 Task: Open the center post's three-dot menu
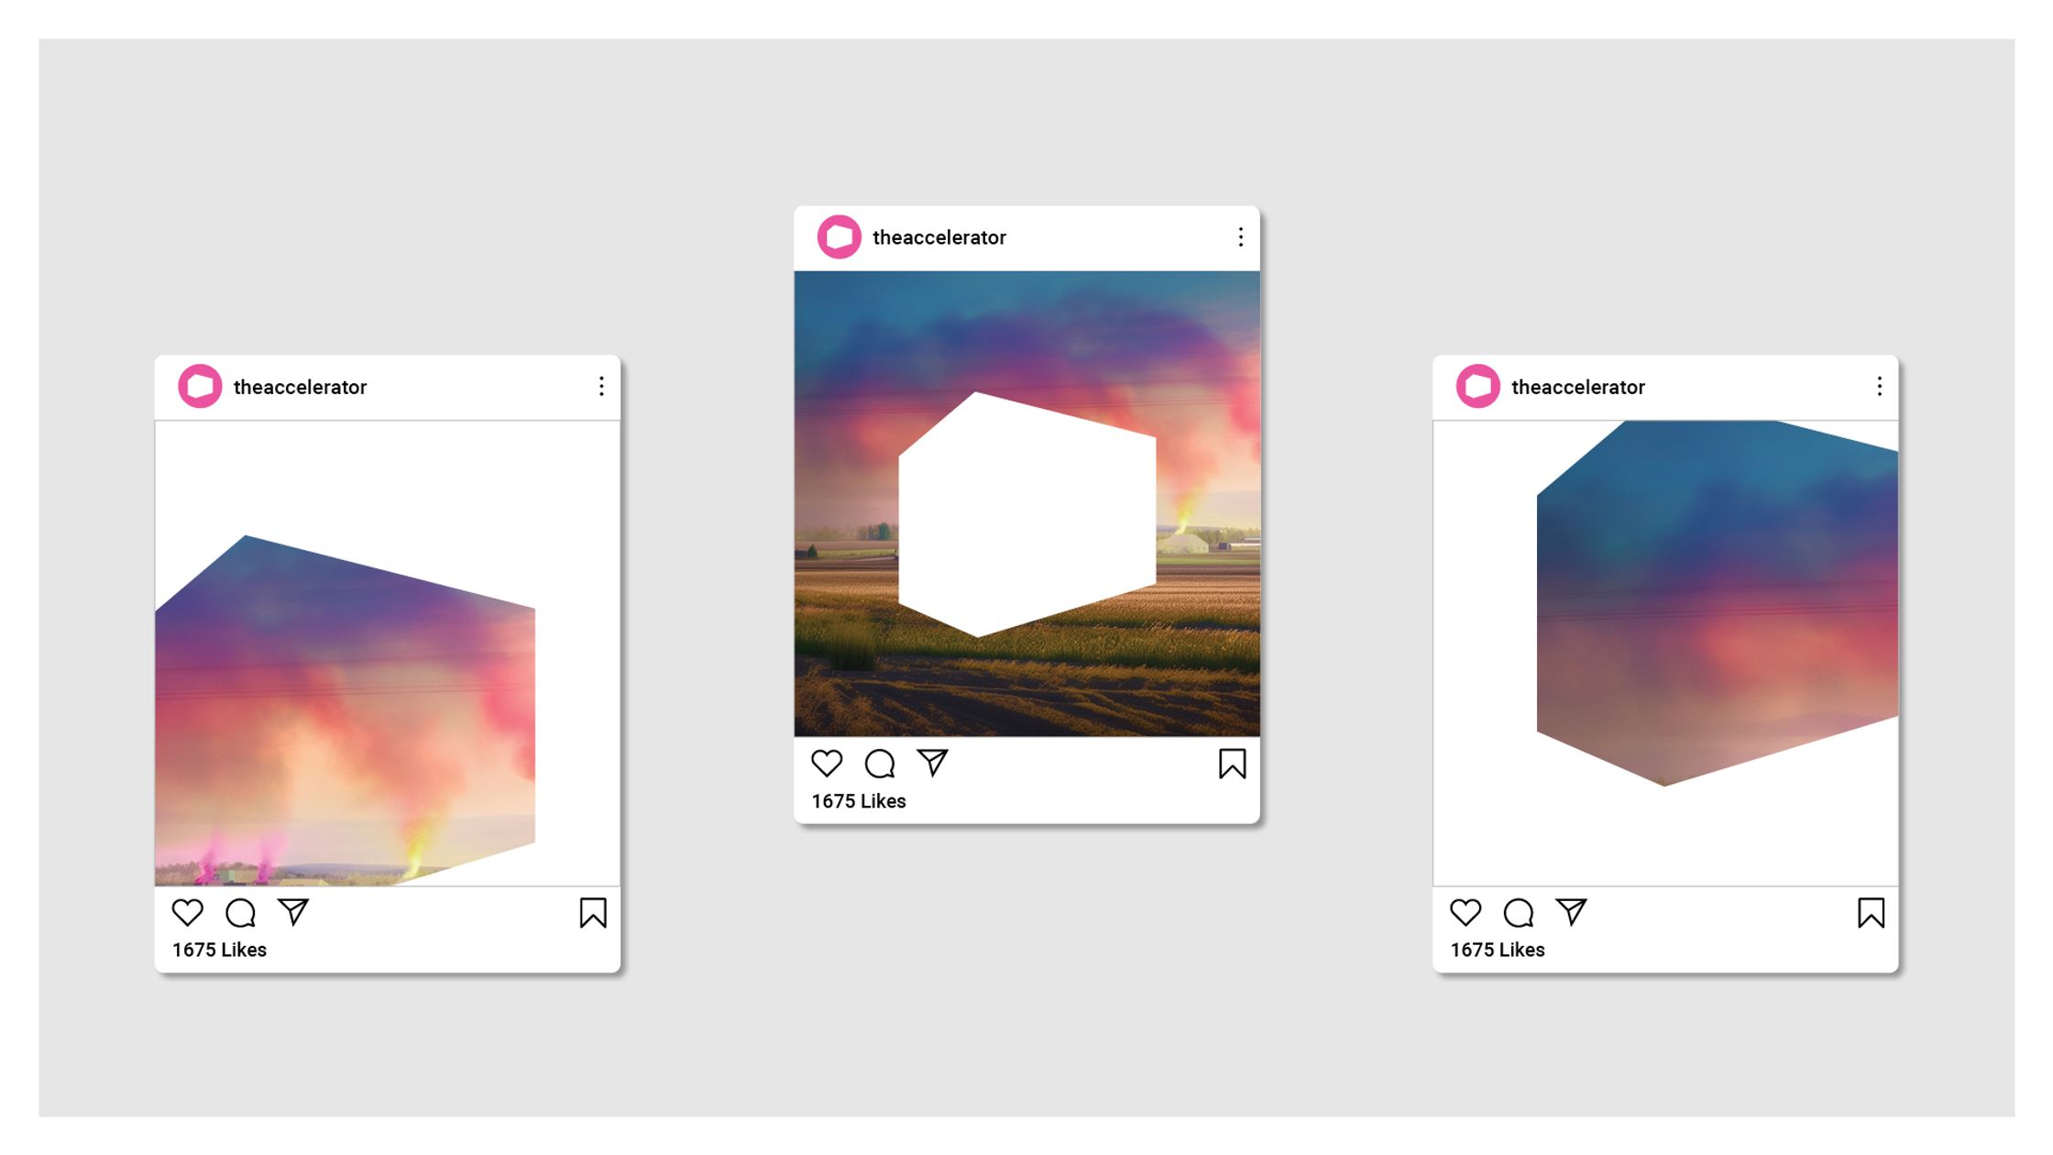pos(1241,237)
